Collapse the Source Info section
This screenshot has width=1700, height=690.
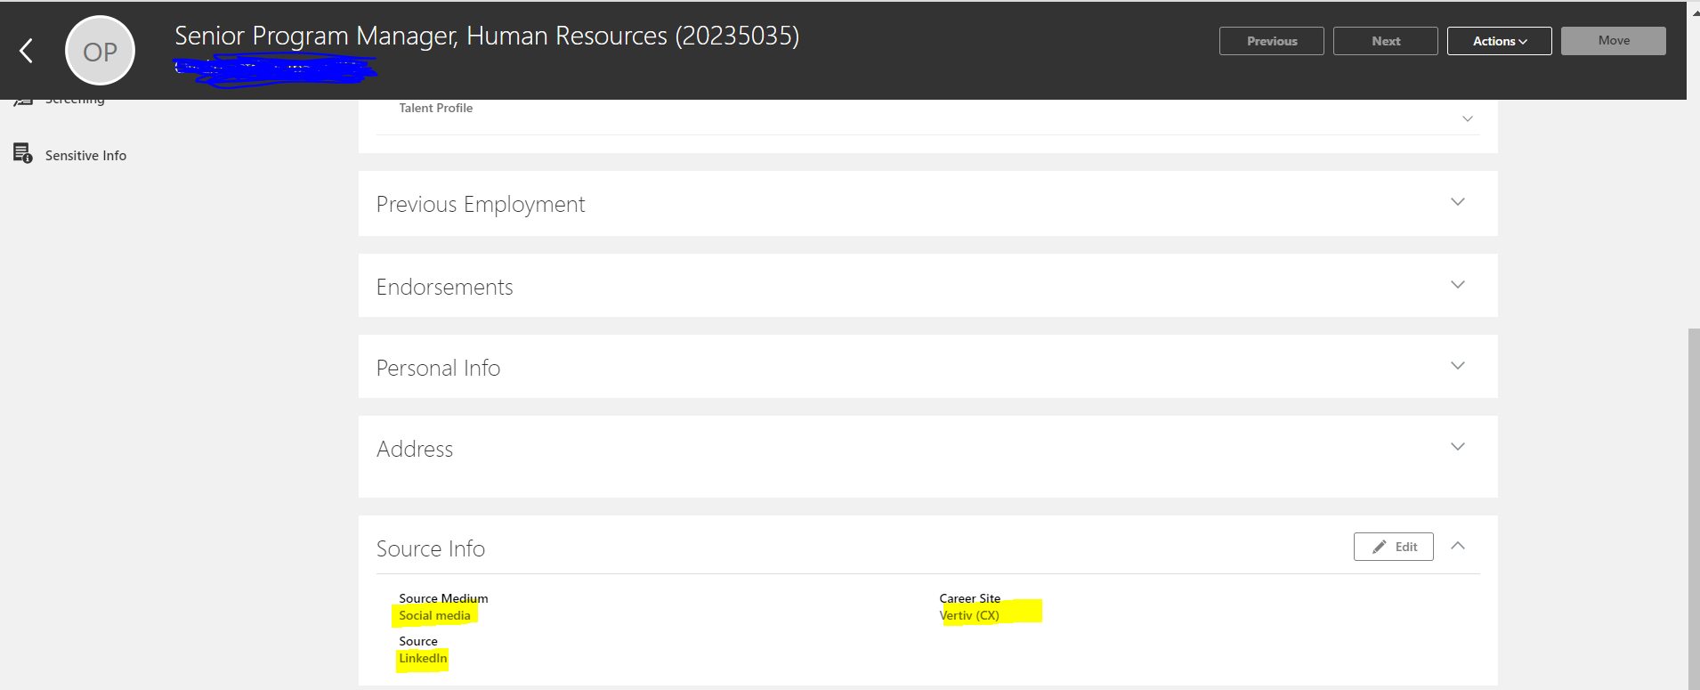pyautogui.click(x=1457, y=546)
